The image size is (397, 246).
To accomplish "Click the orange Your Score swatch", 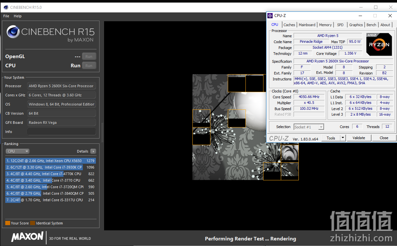I will (8, 223).
